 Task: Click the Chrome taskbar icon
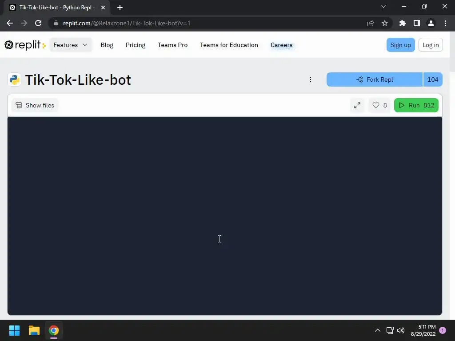54,330
